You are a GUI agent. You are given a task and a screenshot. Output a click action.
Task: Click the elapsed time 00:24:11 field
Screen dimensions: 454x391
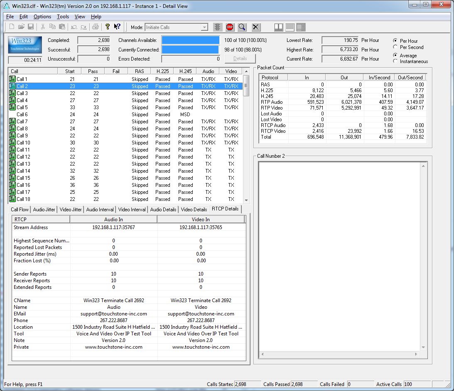(25, 60)
